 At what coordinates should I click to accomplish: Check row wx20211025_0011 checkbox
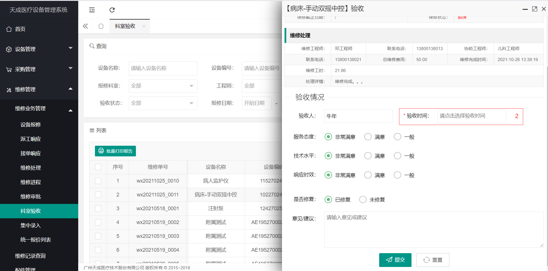98,195
